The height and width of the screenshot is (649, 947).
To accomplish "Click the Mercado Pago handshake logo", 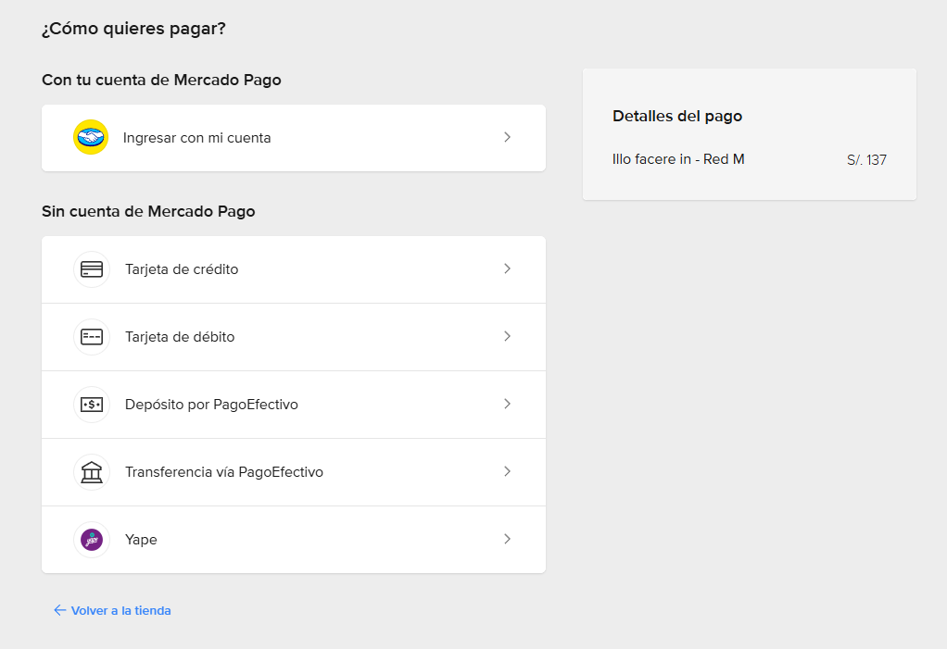I will [91, 137].
